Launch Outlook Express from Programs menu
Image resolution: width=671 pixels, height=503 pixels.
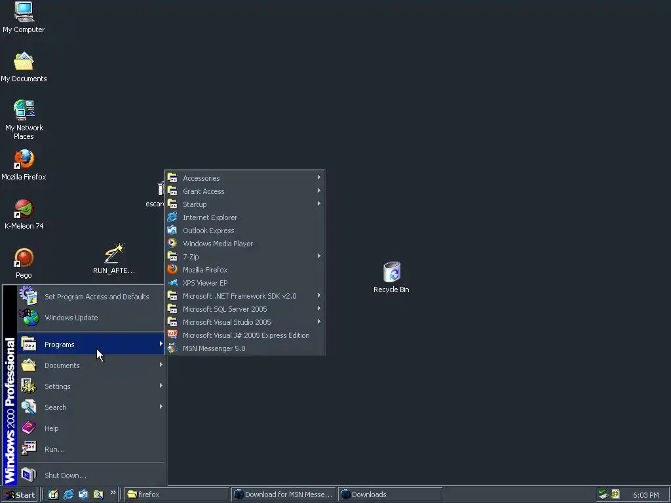point(245,231)
